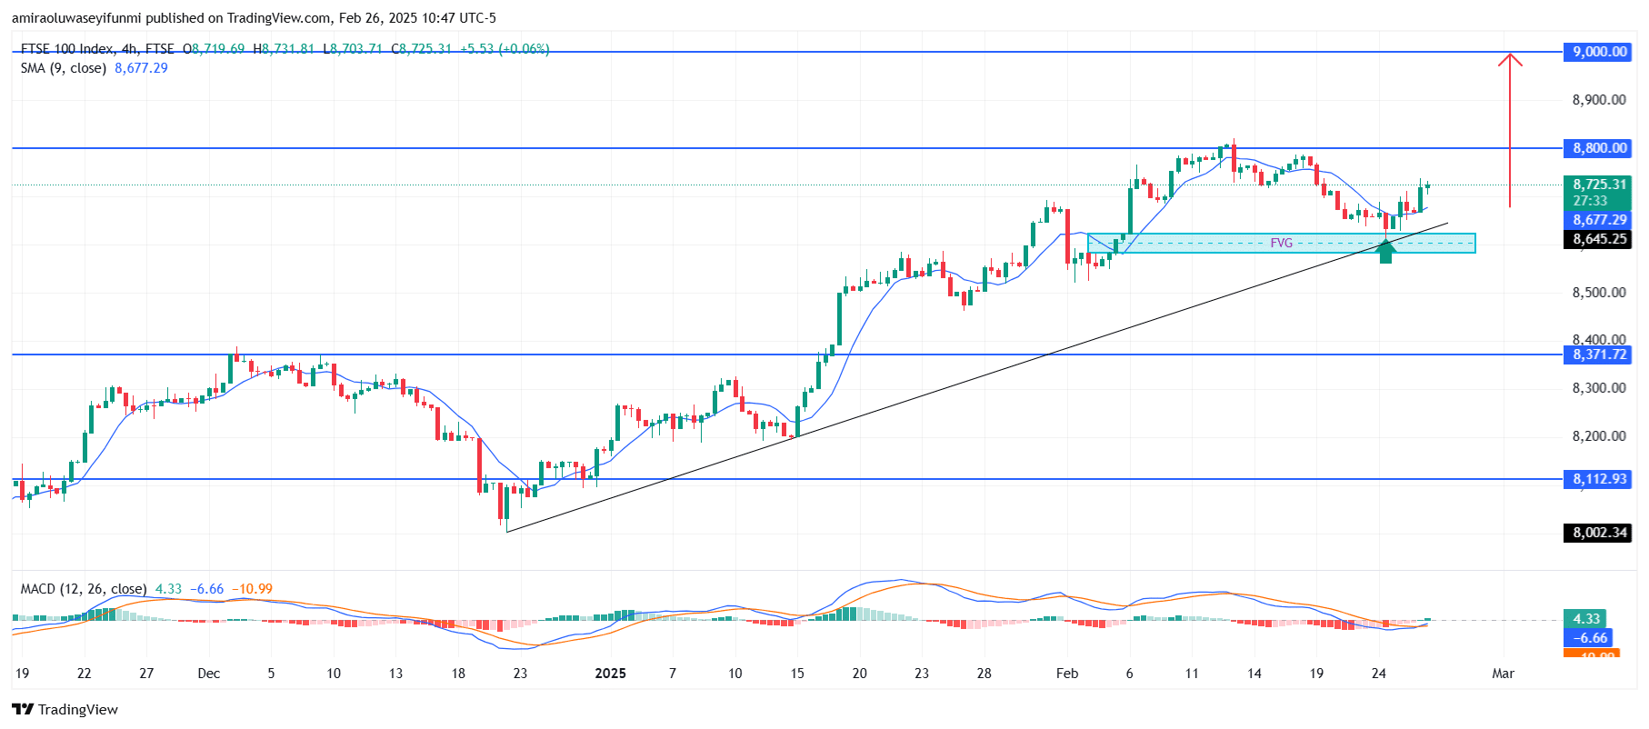Click the closing price value C8,725.31
Screen dimensions: 1649x729
[x=421, y=49]
